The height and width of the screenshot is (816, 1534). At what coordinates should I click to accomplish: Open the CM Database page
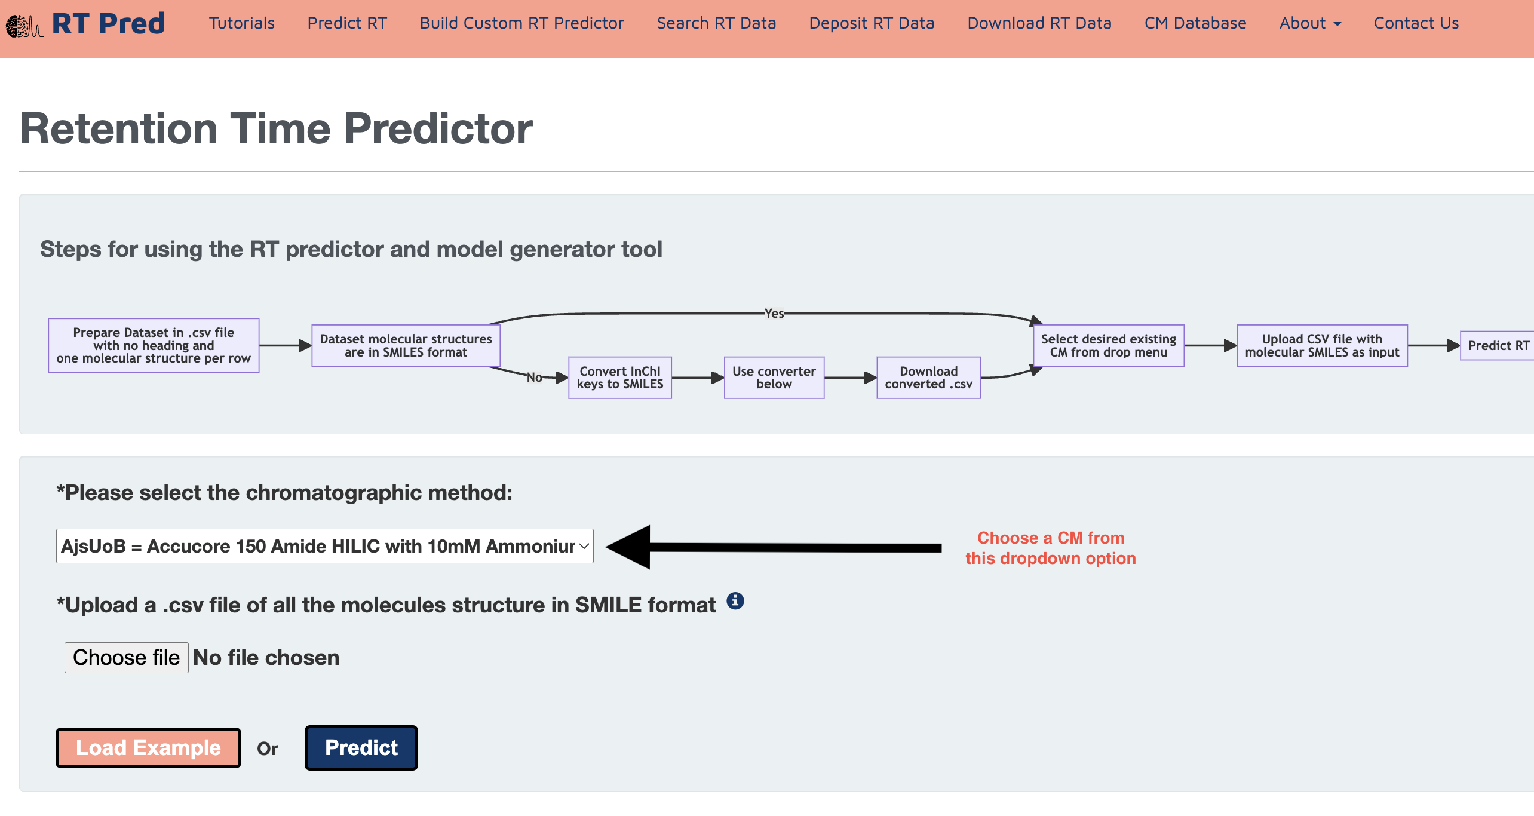coord(1195,23)
